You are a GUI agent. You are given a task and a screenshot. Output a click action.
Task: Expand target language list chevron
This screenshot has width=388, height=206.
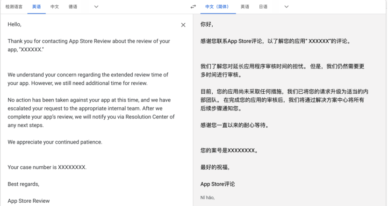pyautogui.click(x=286, y=7)
